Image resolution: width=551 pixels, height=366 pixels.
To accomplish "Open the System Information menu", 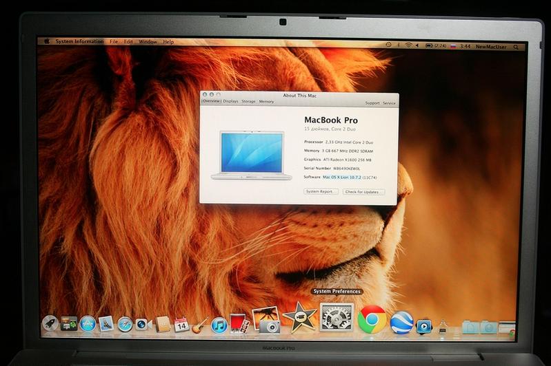I will click(79, 41).
